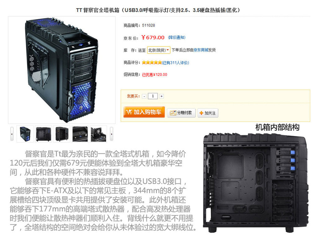Screen dimensions: 313x235
Task: Decrease quantity with the minus stepper
Action: coord(144,96)
